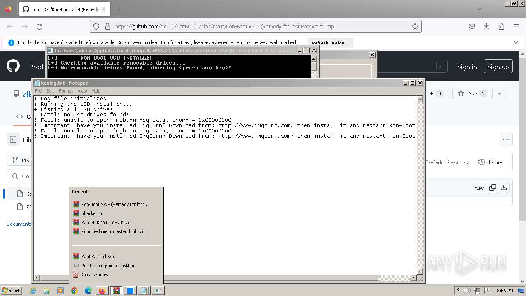Screen dimensions: 526x296
Task: Open Notepad Format menu
Action: [66, 91]
